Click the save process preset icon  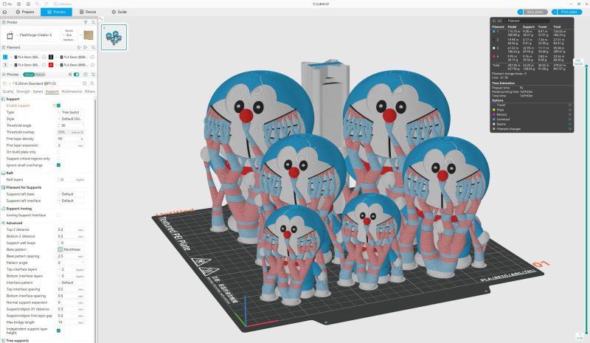click(x=85, y=83)
